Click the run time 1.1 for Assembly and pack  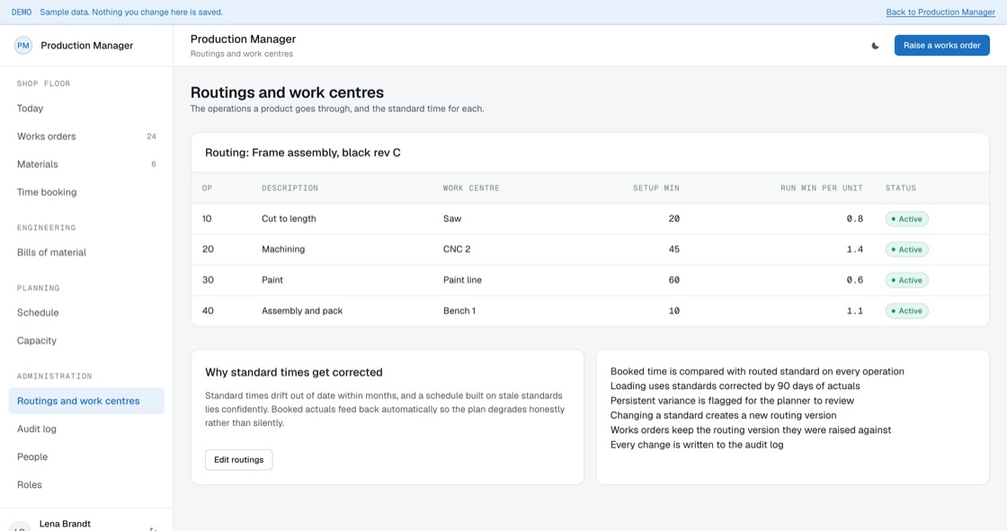coord(855,311)
